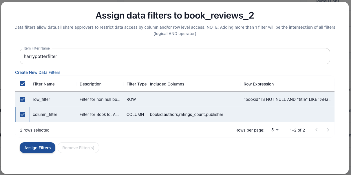This screenshot has width=351, height=175.
Task: Go to previous page arrow in pagination
Action: click(317, 130)
